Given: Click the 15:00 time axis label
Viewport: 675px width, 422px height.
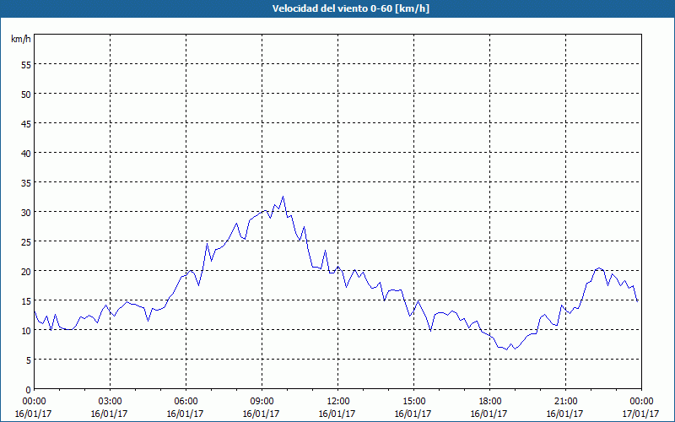Looking at the screenshot, I should click(413, 401).
